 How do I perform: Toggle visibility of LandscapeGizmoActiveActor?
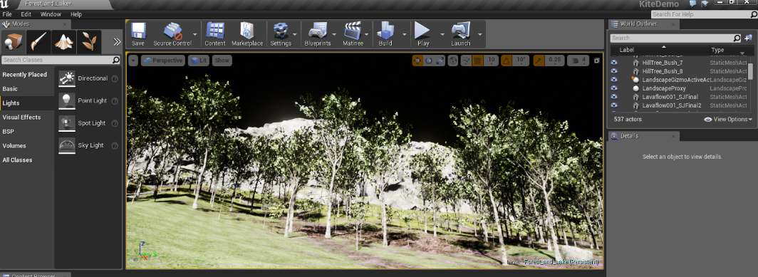pos(614,79)
